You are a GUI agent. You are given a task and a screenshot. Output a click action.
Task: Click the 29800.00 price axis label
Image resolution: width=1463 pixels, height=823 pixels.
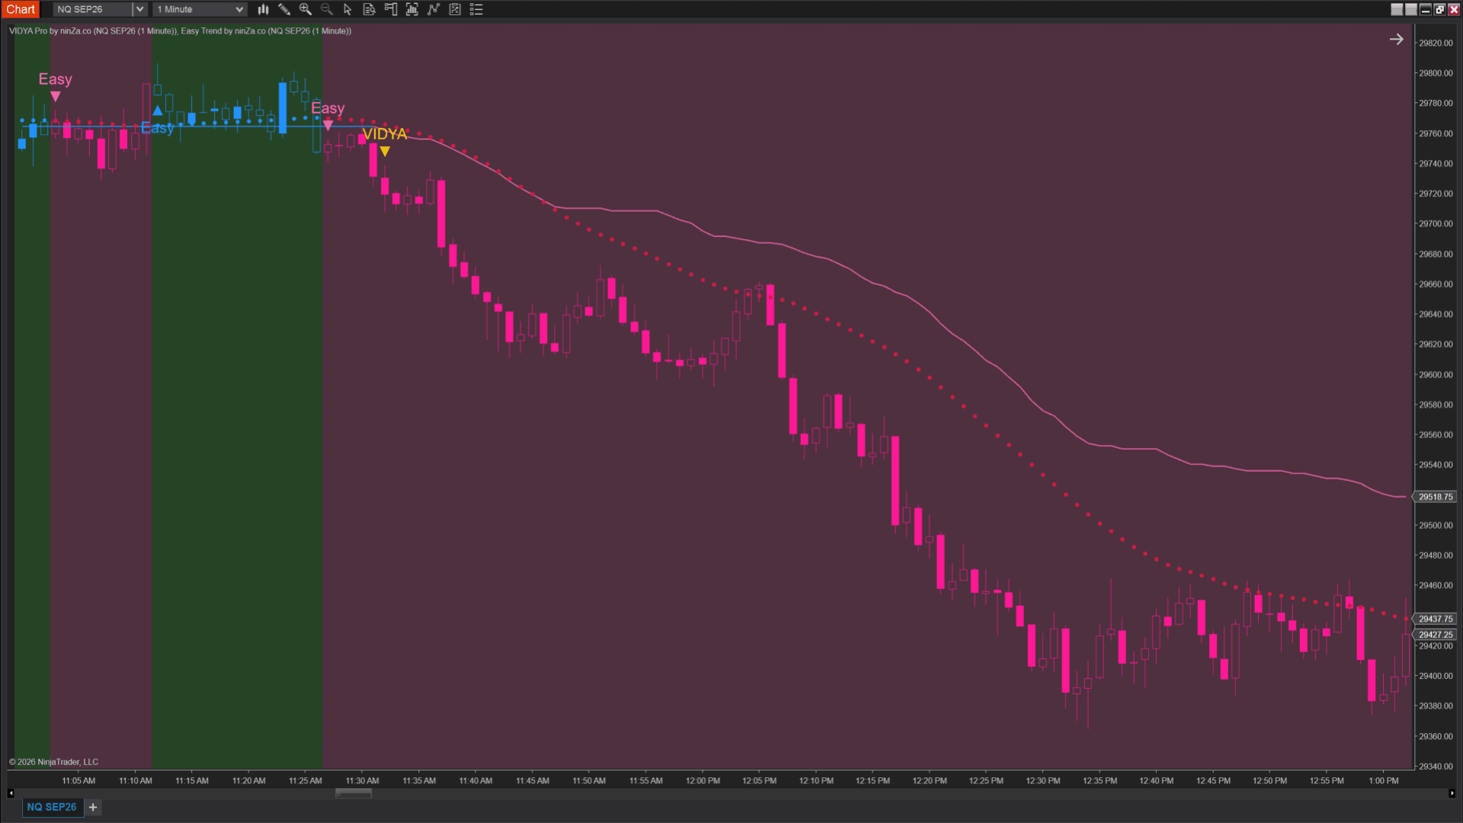click(x=1436, y=73)
